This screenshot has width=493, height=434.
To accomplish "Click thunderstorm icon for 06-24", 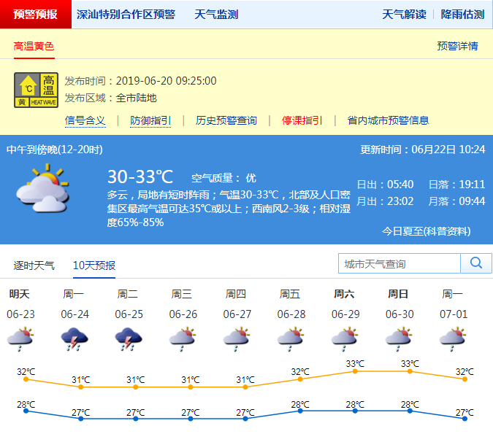I will pos(74,340).
